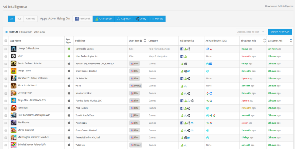295x149 pixels.
Task: Switch to the iOS platform tab
Action: [20, 19]
